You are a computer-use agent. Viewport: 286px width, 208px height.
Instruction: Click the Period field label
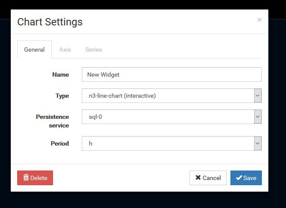pos(60,143)
